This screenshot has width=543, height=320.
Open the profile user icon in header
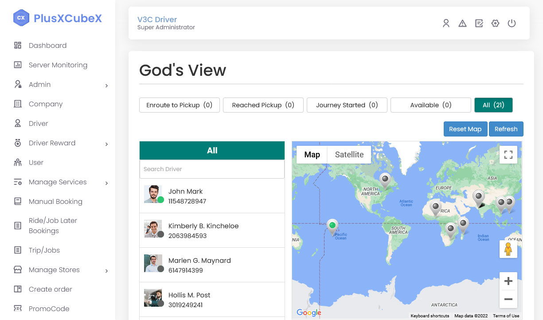tap(446, 23)
